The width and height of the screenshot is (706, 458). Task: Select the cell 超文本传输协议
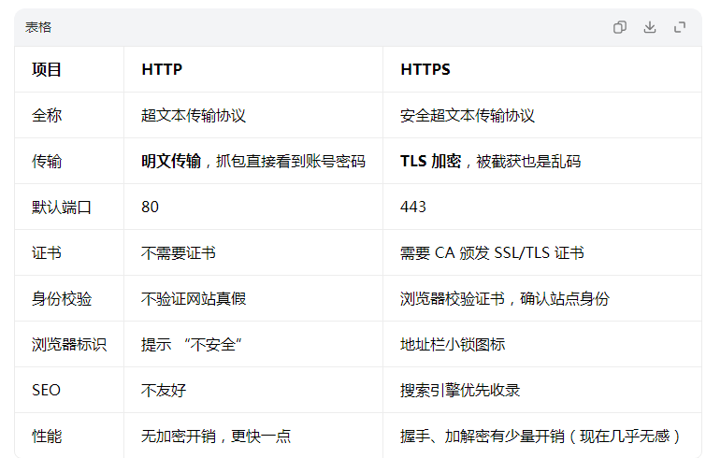tap(194, 116)
